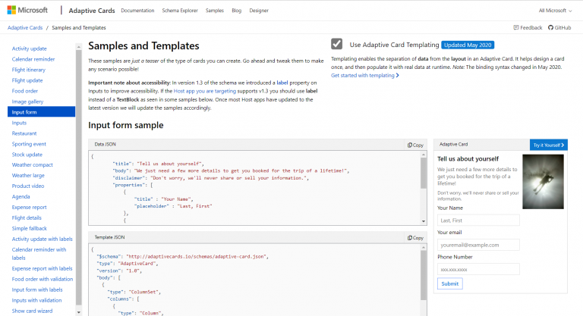Select Input form with labels

point(37,289)
